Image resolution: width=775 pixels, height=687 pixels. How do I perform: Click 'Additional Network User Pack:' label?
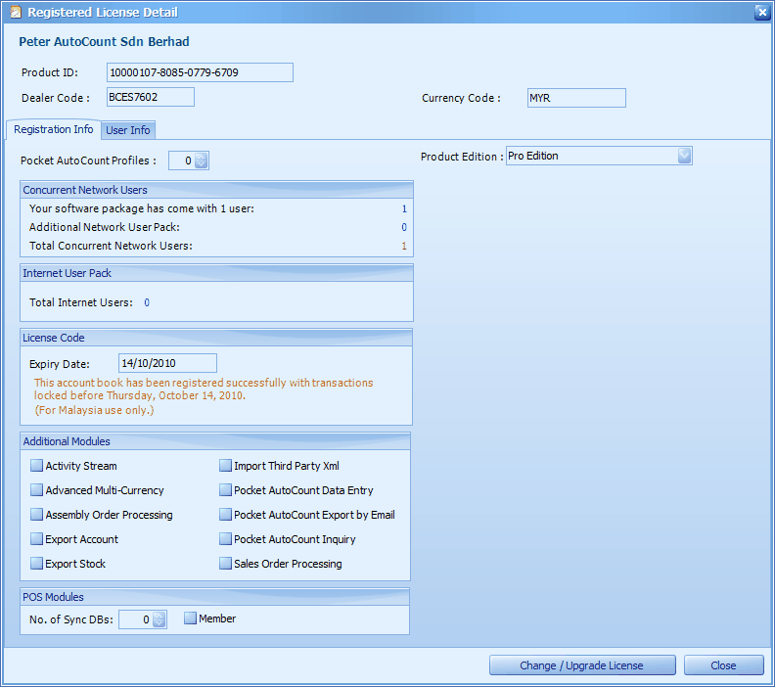click(x=105, y=227)
